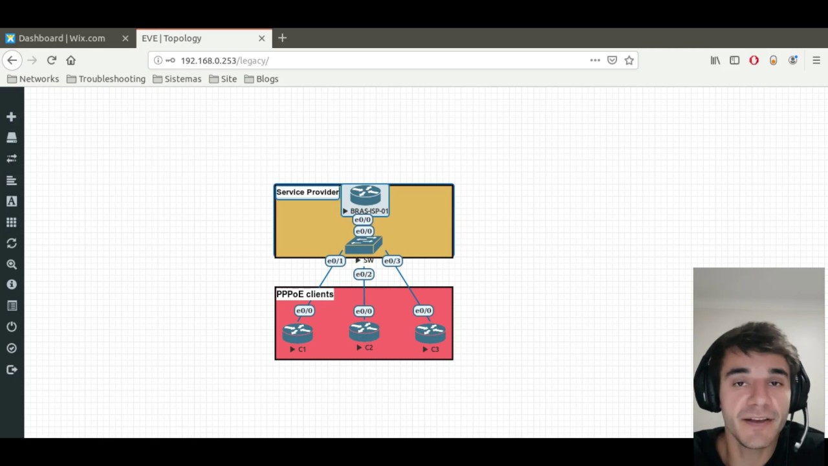Bookmark this page with the star

(629, 60)
